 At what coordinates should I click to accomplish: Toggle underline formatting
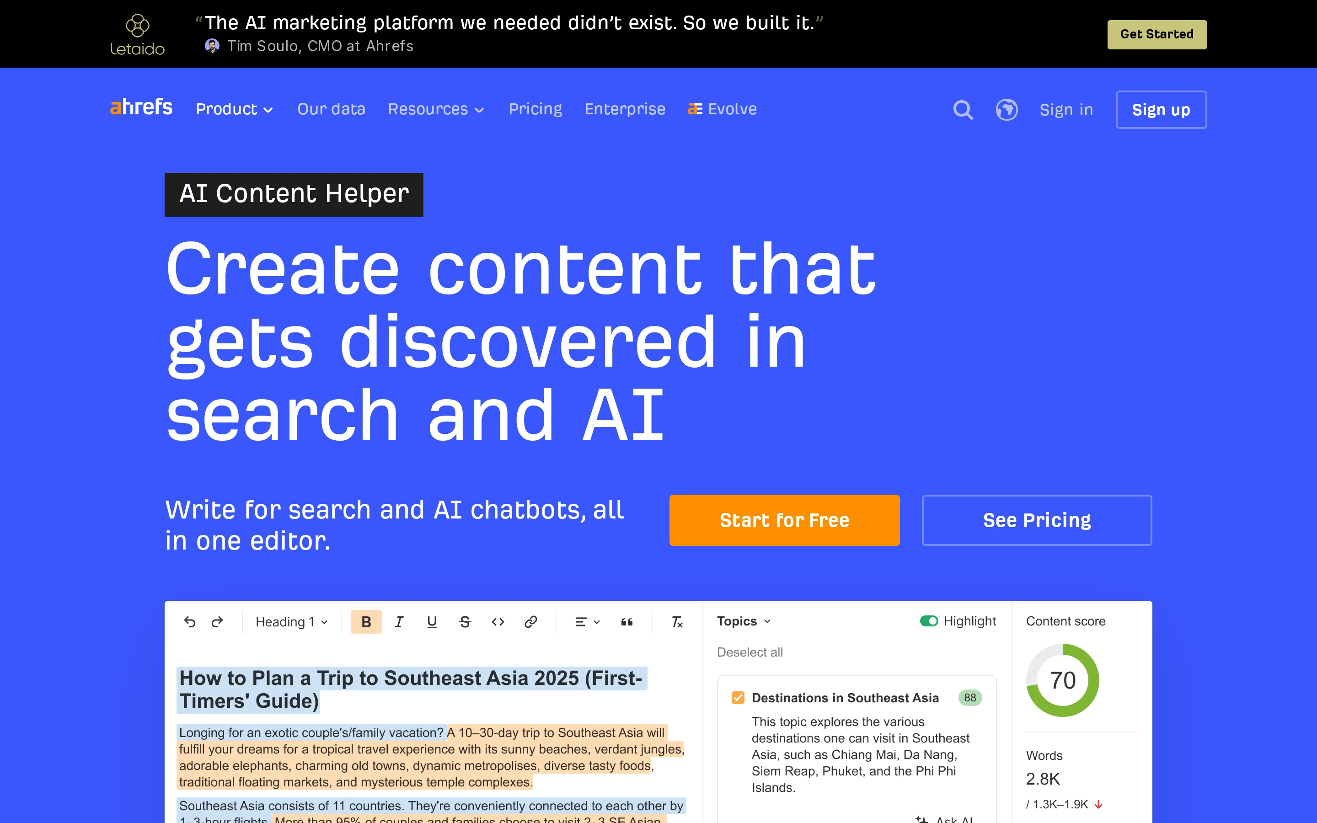coord(432,622)
